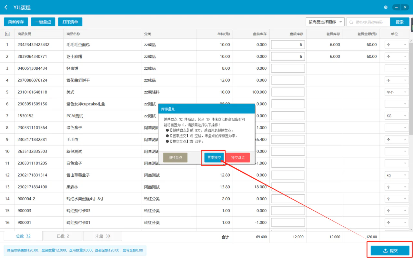Click 继续盘点 to return to list
The width and height of the screenshot is (413, 258).
[175, 157]
